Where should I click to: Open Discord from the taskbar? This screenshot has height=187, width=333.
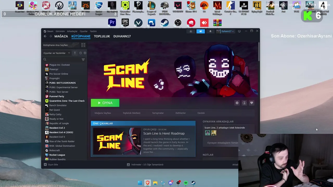point(171,183)
